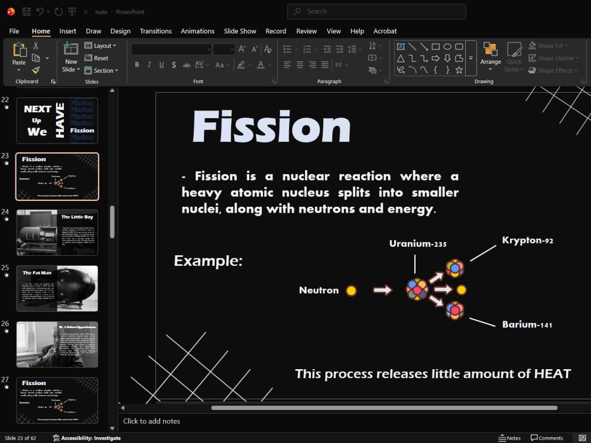Click the Decrease List Level icon
Viewport: 591px width, 443px height.
pos(327,49)
